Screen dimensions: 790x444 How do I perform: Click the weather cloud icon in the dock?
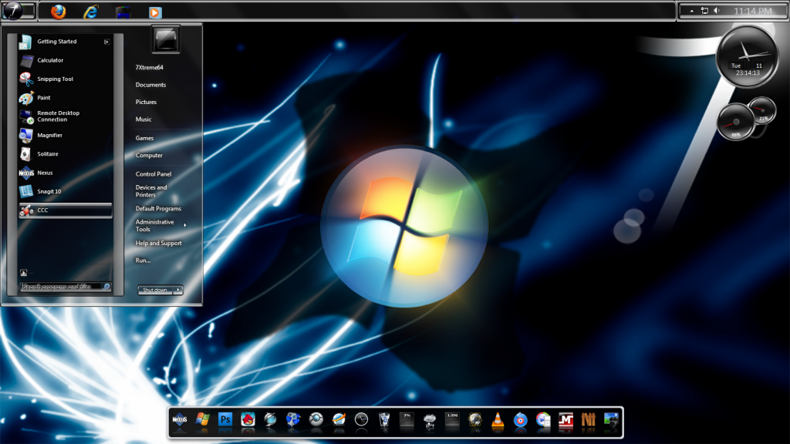pyautogui.click(x=430, y=420)
